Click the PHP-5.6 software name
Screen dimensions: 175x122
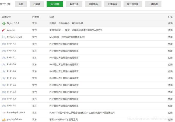[11, 71]
